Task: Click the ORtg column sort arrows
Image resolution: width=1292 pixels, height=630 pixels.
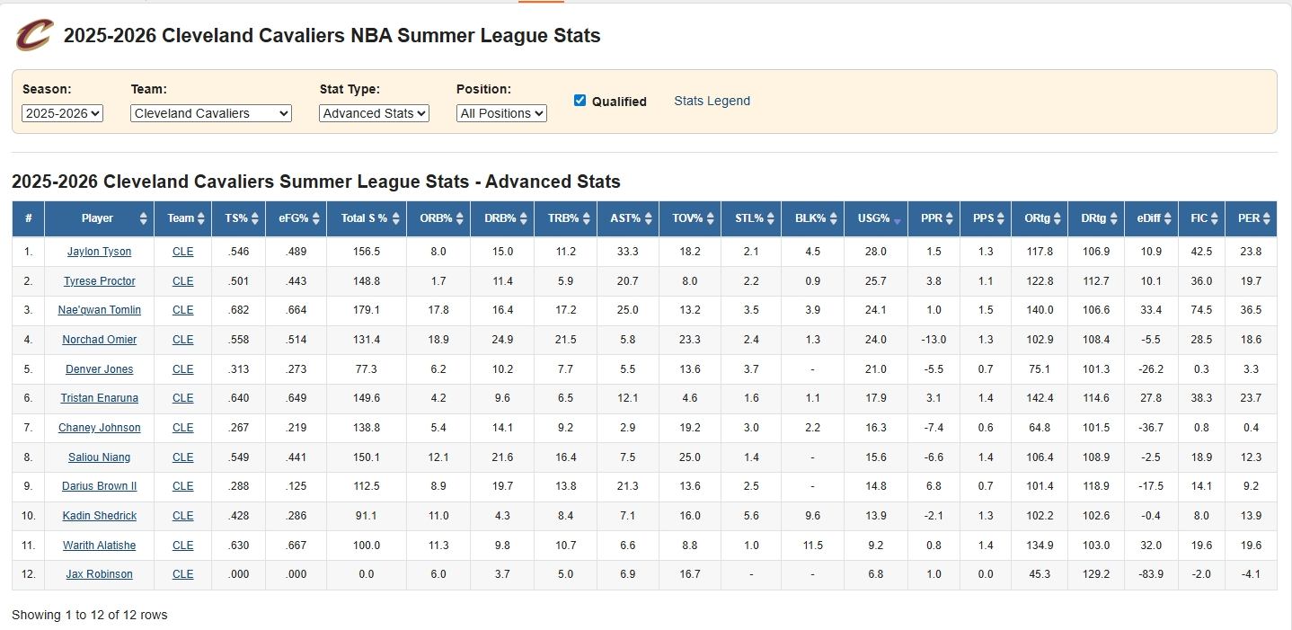Action: pyautogui.click(x=1057, y=218)
